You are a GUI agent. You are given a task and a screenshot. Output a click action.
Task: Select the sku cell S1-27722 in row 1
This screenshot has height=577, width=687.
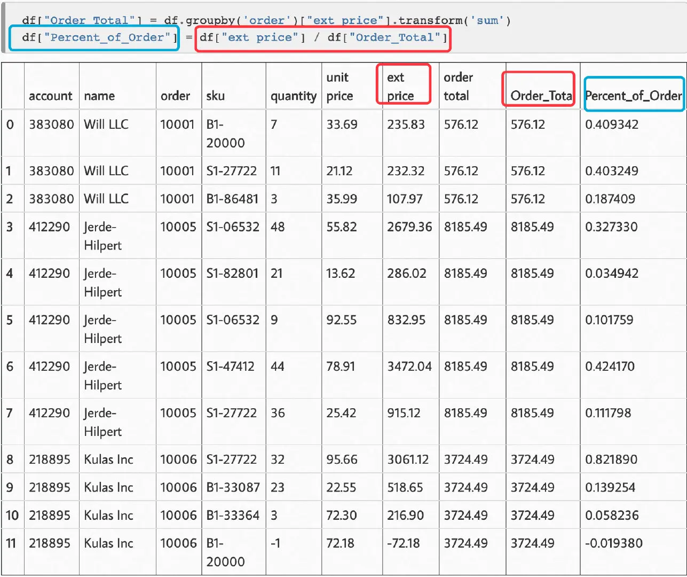point(232,171)
